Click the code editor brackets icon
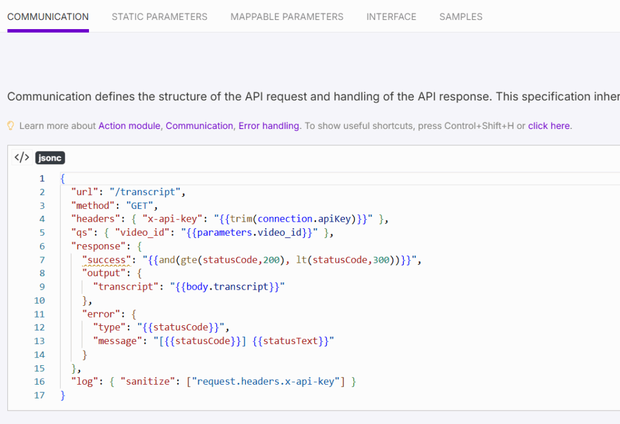Viewport: 620px width, 424px height. 22,157
